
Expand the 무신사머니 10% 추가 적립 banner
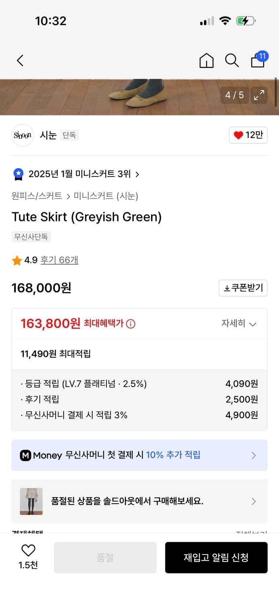click(x=254, y=455)
